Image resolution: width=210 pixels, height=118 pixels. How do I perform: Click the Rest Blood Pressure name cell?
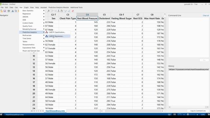coord(87,18)
